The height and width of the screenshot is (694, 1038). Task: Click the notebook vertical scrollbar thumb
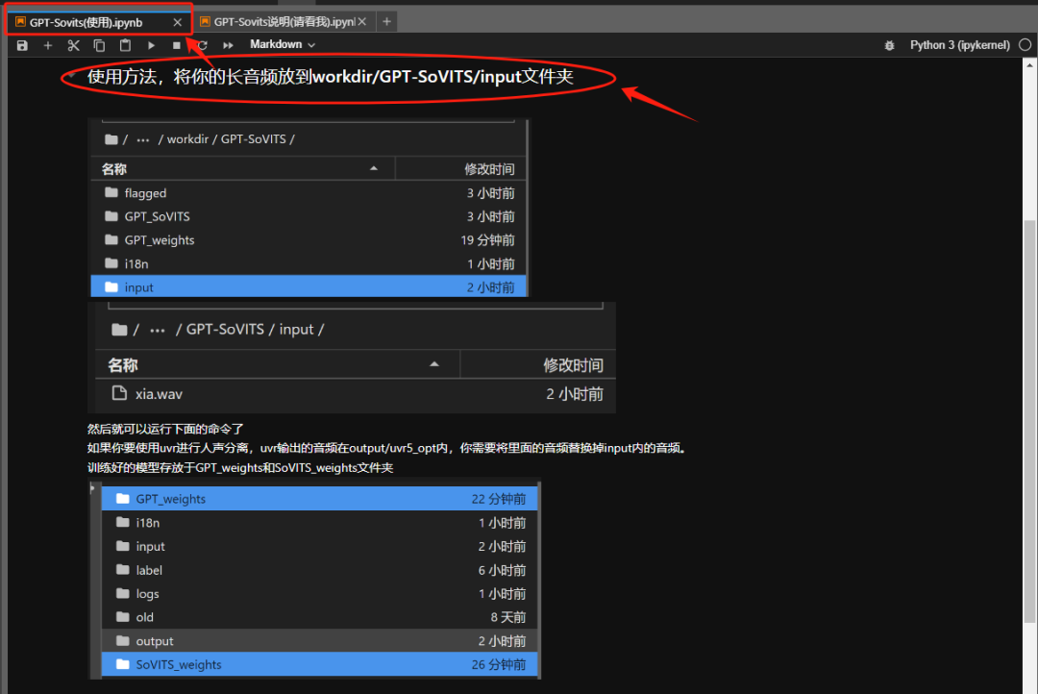click(x=1029, y=420)
